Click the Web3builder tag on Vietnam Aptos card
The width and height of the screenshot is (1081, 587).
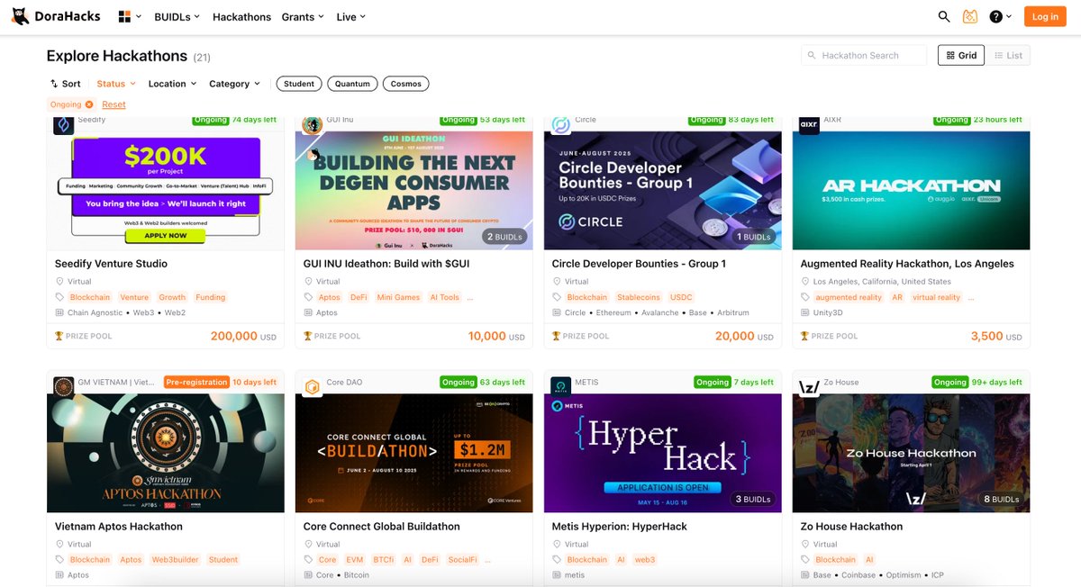click(175, 560)
